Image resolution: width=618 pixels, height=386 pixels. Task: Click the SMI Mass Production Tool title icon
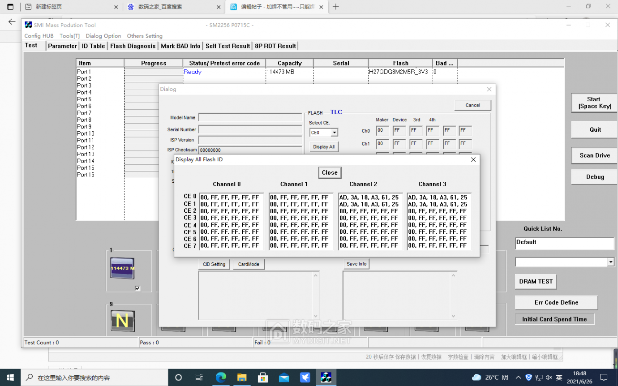point(28,25)
